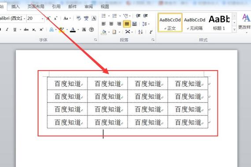This screenshot has height=167, width=251.
Task: Expand the bullet library dropdown arrow
Action: (x=109, y=16)
